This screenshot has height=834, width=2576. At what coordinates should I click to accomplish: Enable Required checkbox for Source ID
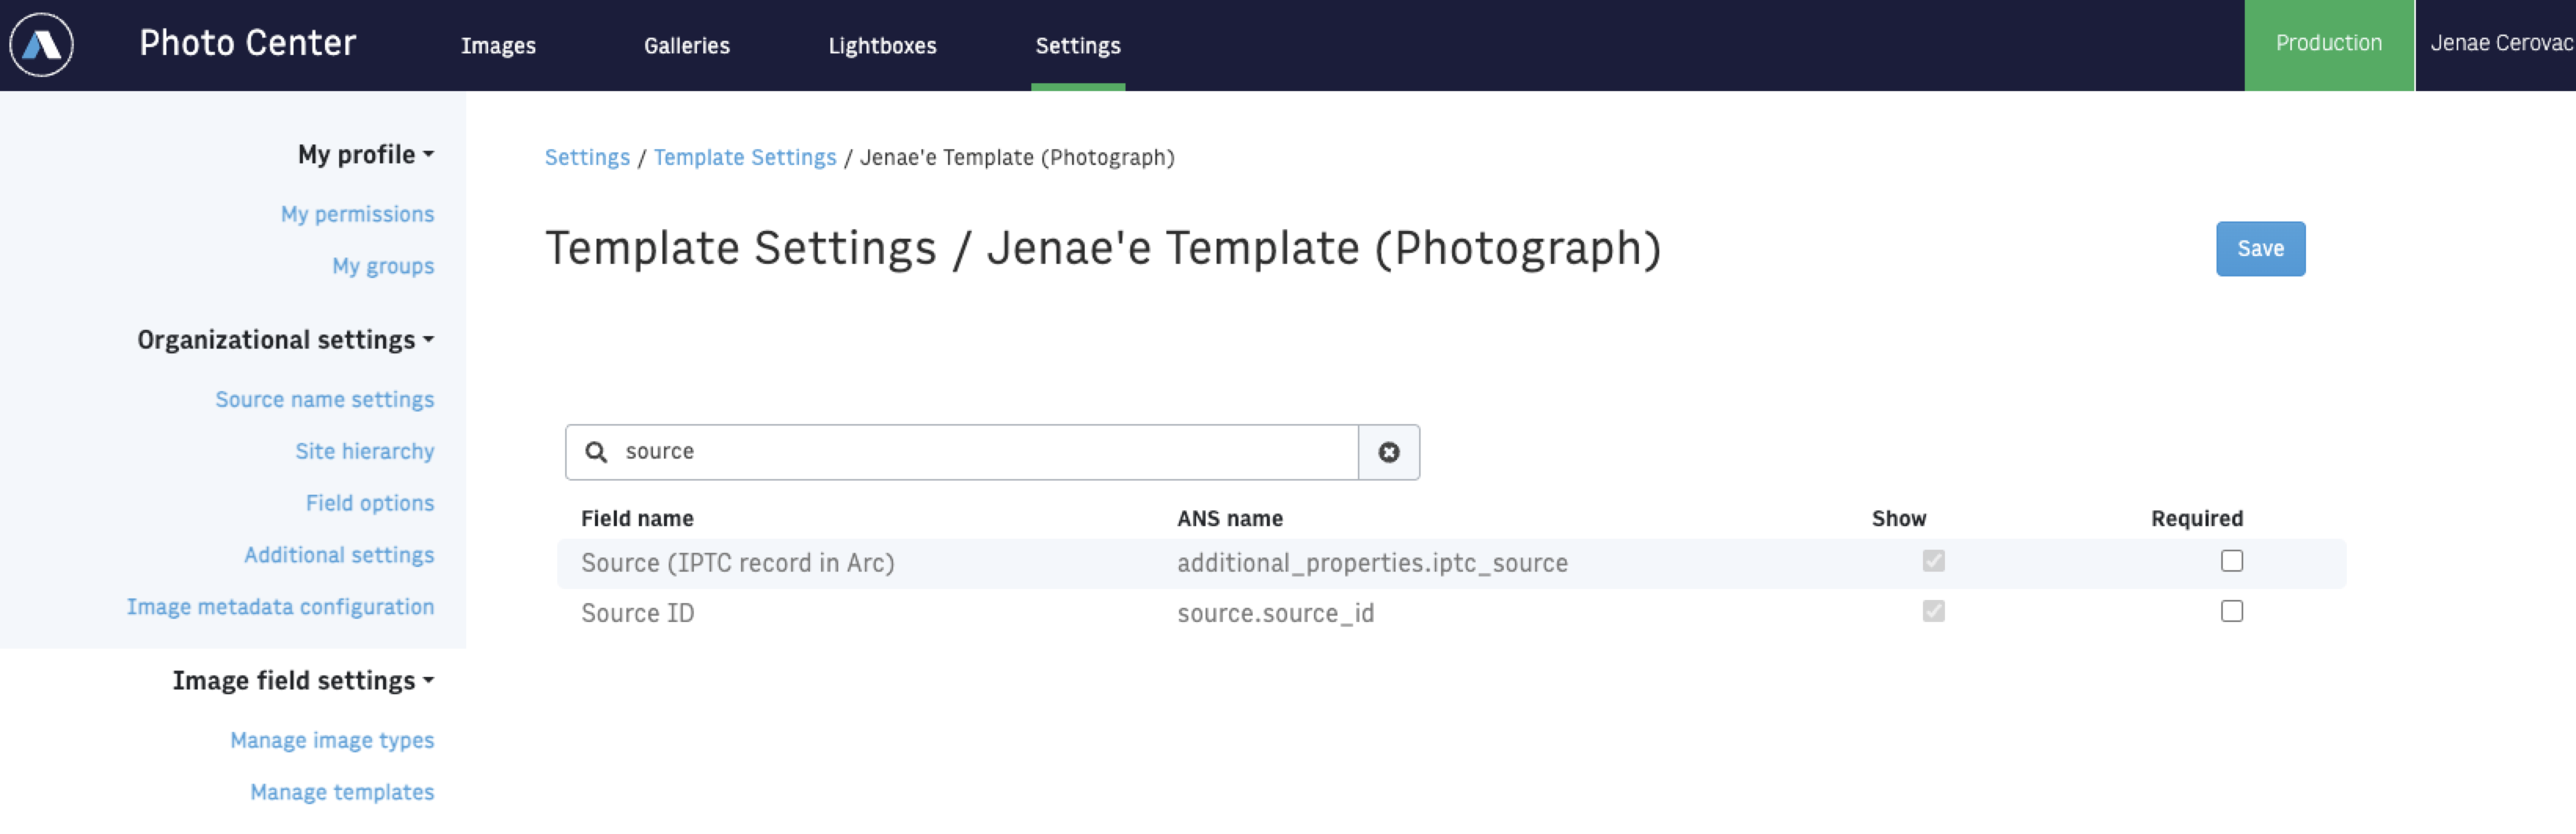pos(2231,611)
